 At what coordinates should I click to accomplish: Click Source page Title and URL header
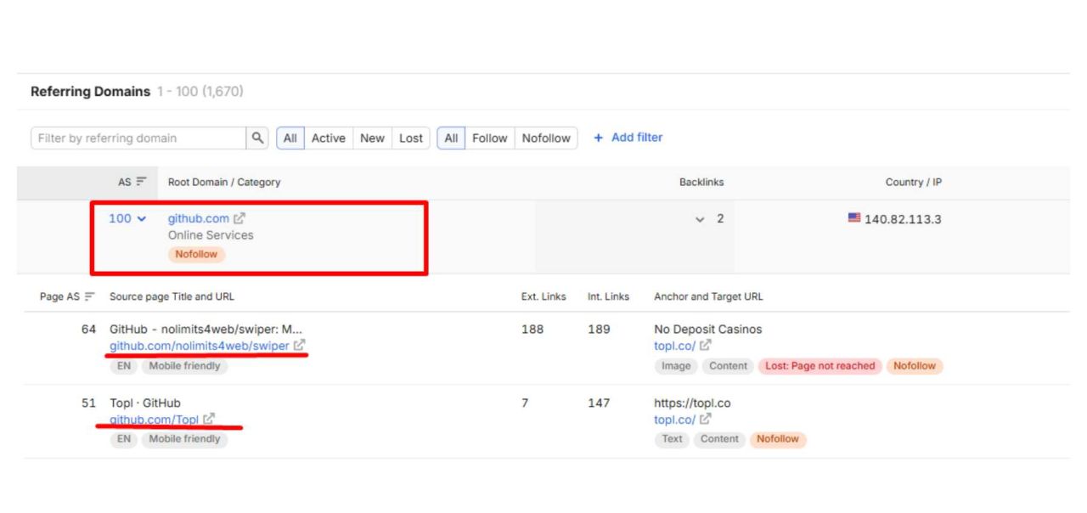[172, 296]
